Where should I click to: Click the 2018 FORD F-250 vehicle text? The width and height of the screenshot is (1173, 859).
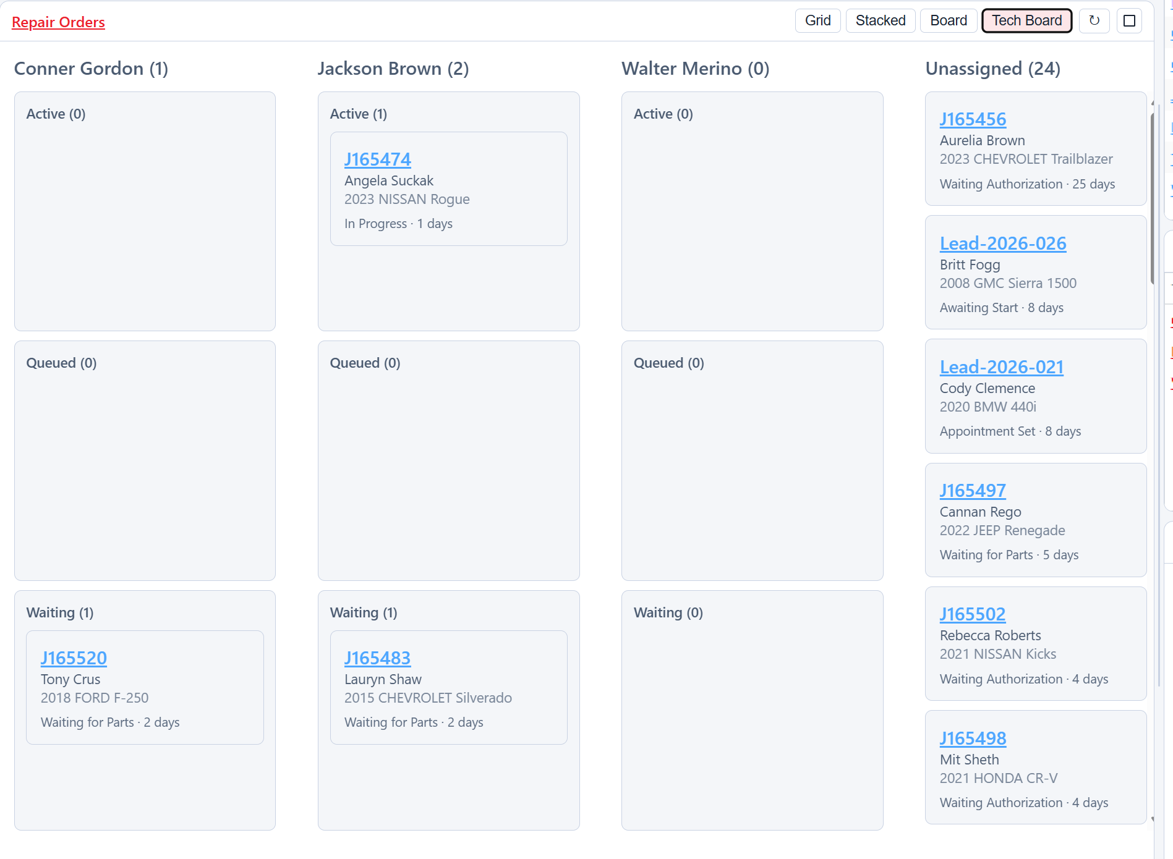coord(95,698)
